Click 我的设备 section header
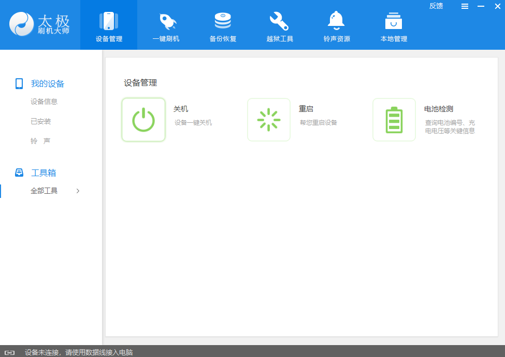The height and width of the screenshot is (357, 505). coord(47,84)
